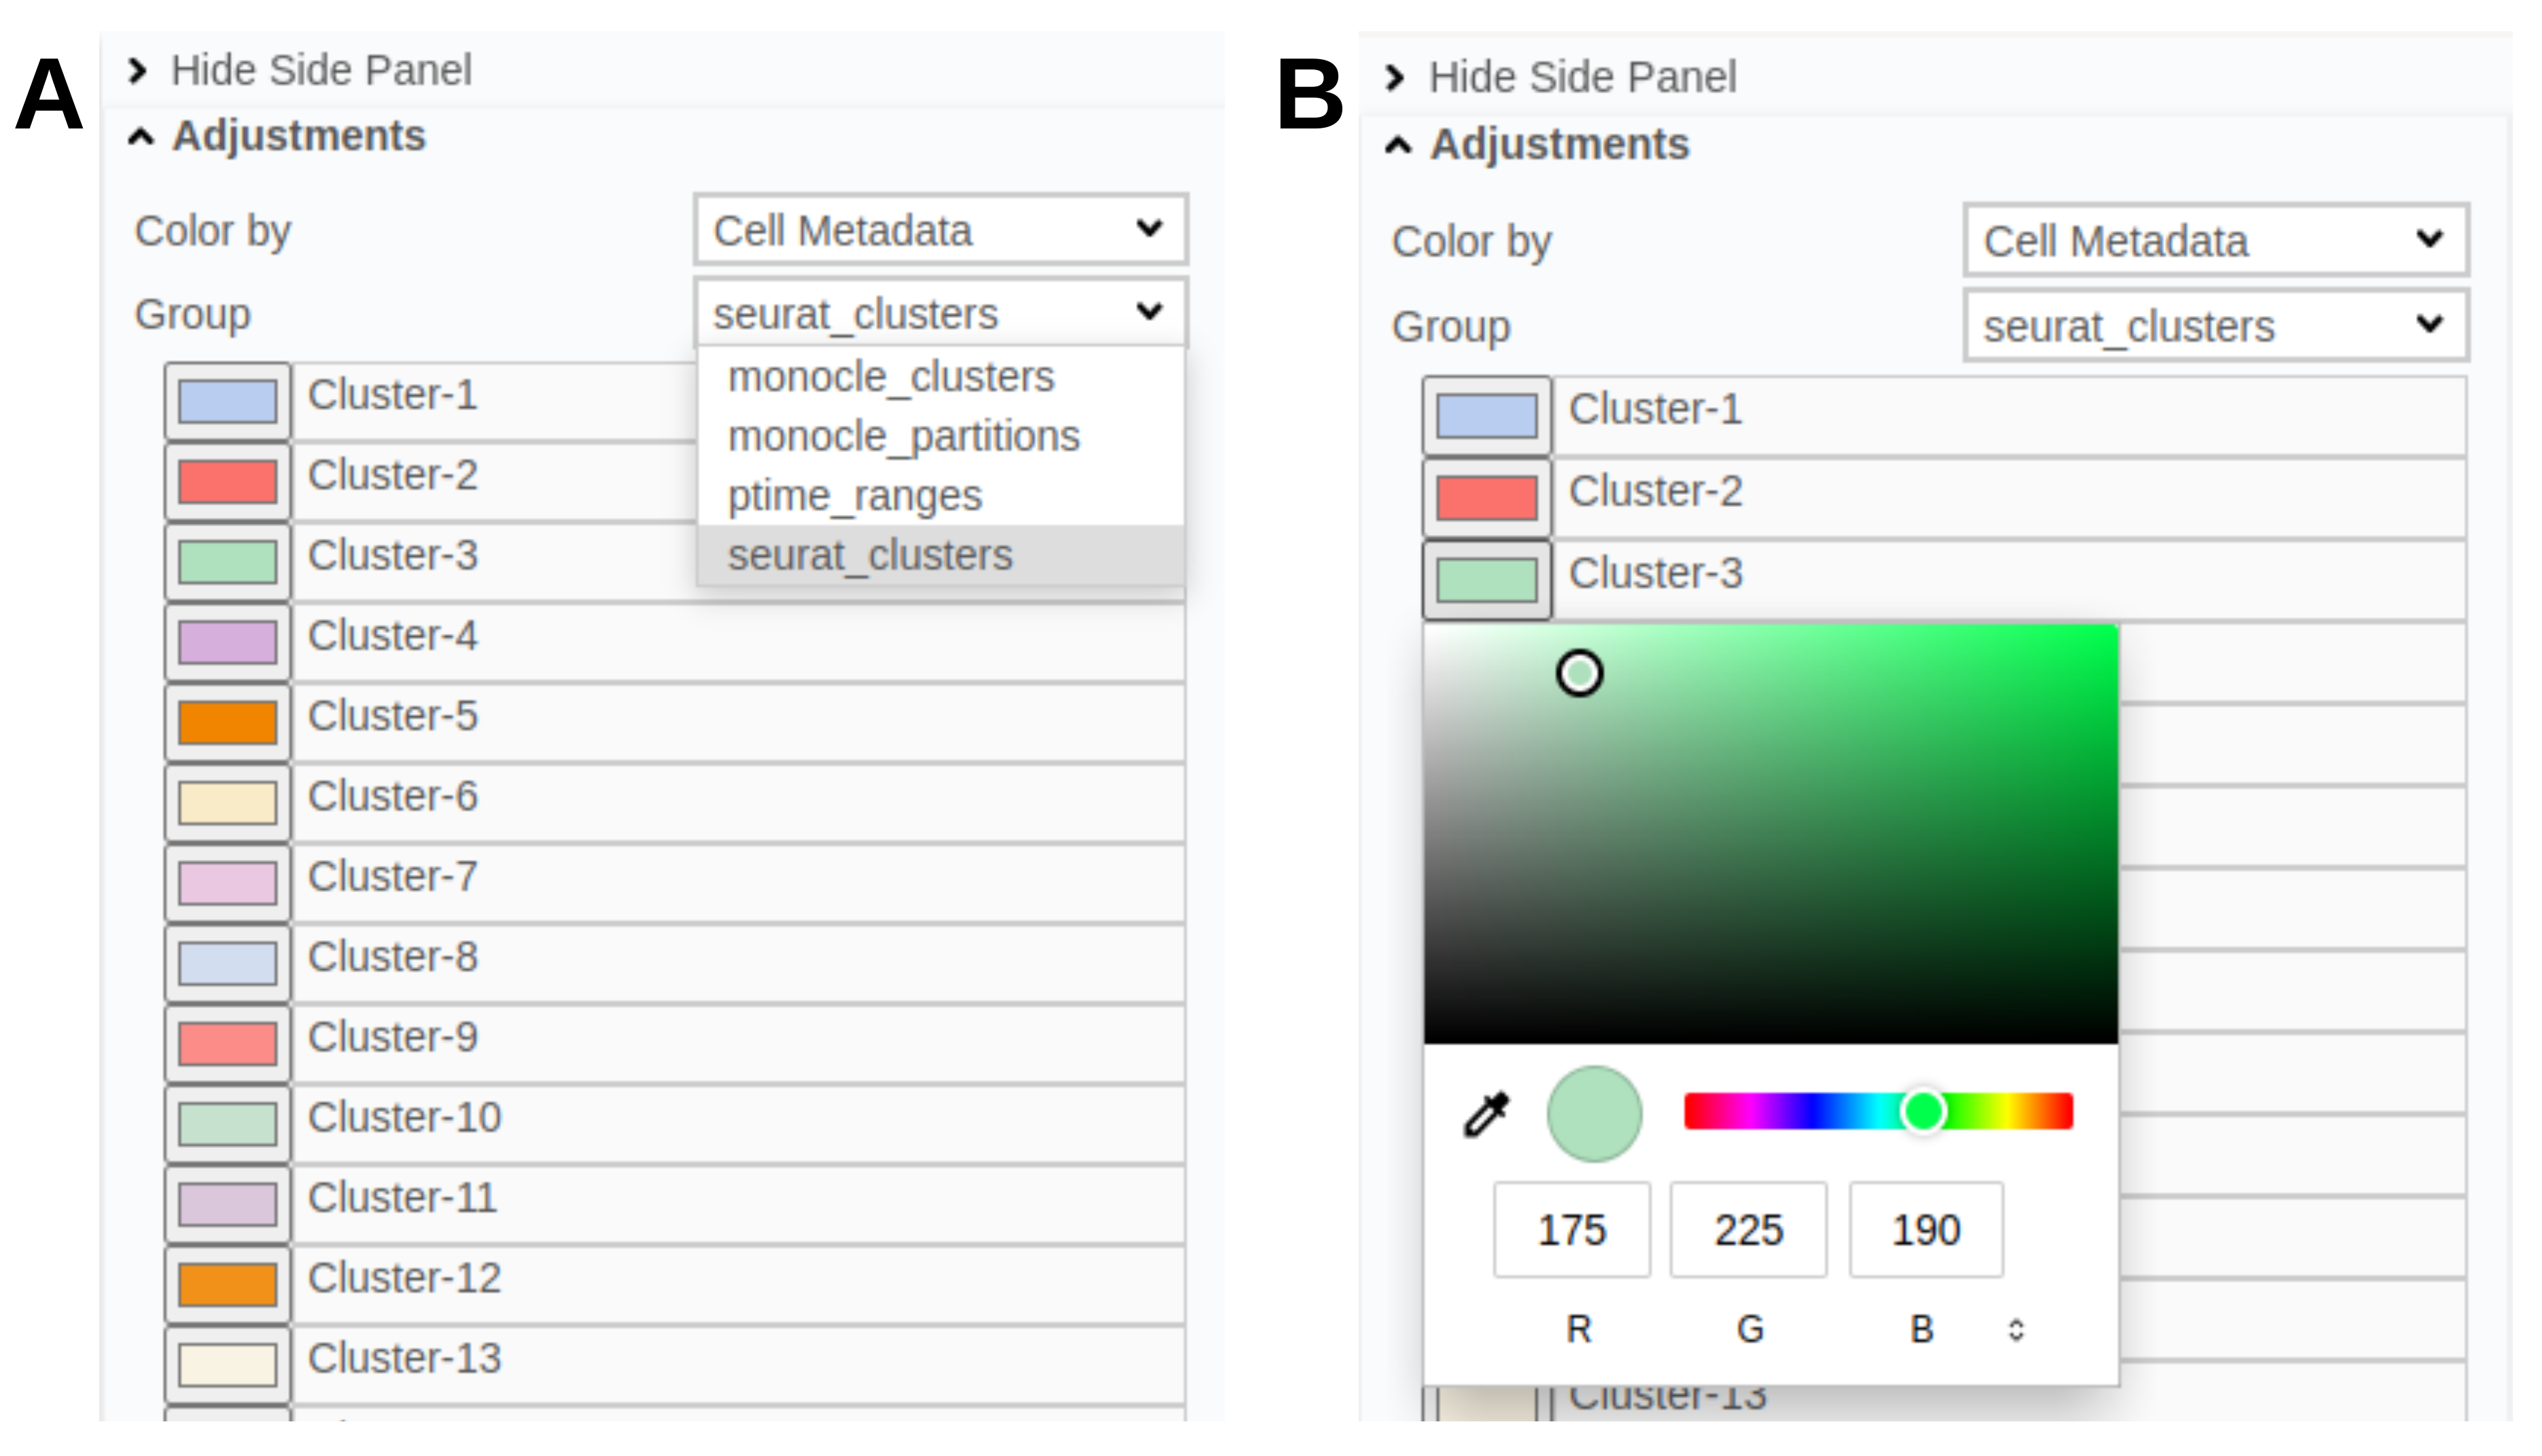Open the Cell Metadata dropdown in panel A

coord(939,231)
